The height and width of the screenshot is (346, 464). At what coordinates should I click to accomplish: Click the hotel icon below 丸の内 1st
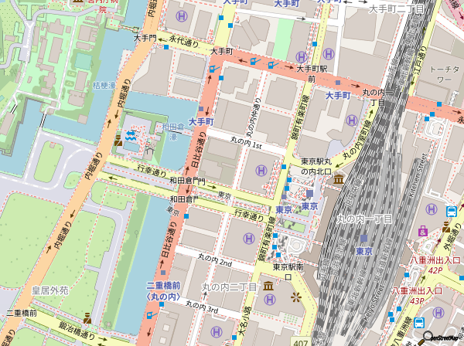click(x=261, y=170)
